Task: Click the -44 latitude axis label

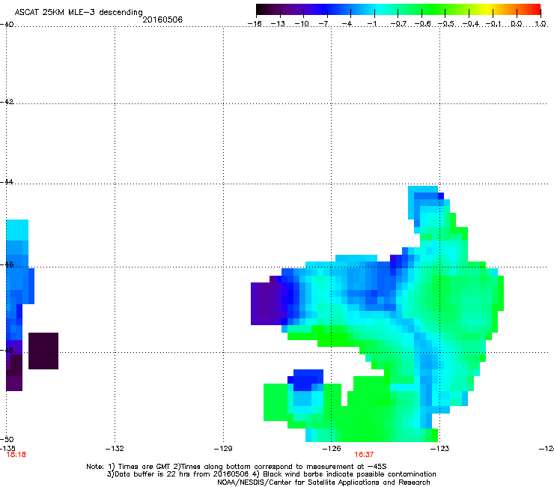Action: (x=7, y=182)
